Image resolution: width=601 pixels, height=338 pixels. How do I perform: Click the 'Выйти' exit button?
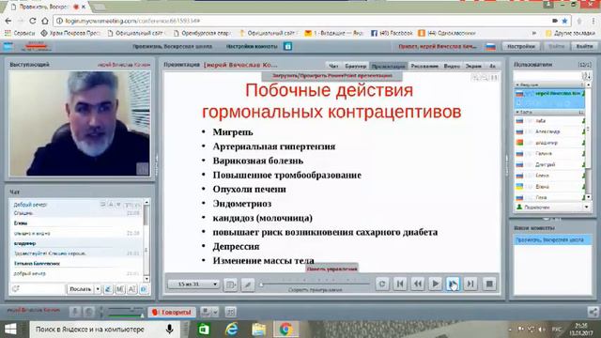(584, 46)
